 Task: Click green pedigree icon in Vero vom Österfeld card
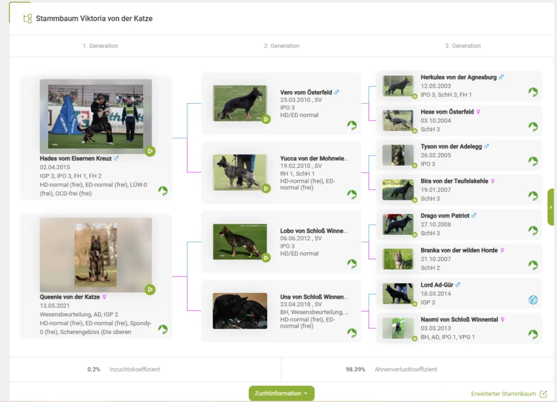[x=352, y=125]
